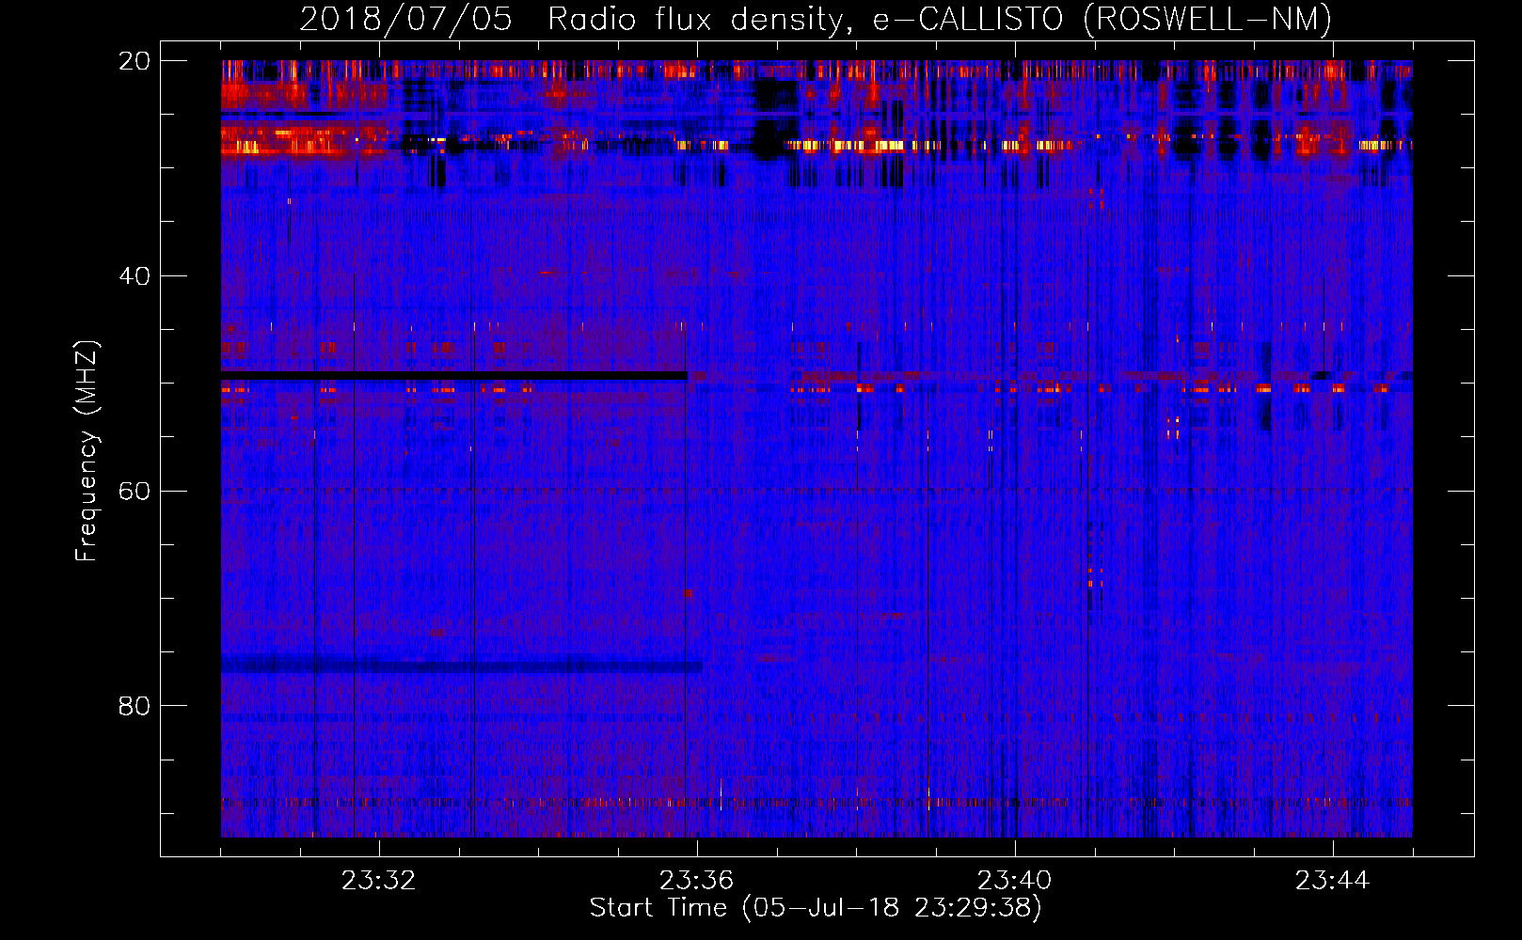Click the 'Frequency (MHZ)' axis label
This screenshot has height=940, width=1522.
[x=87, y=451]
